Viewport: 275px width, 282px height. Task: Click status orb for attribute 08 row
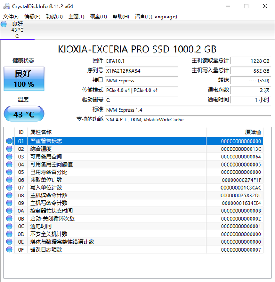(9, 195)
